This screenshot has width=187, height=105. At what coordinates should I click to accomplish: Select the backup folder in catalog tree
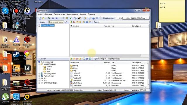(x=49, y=67)
